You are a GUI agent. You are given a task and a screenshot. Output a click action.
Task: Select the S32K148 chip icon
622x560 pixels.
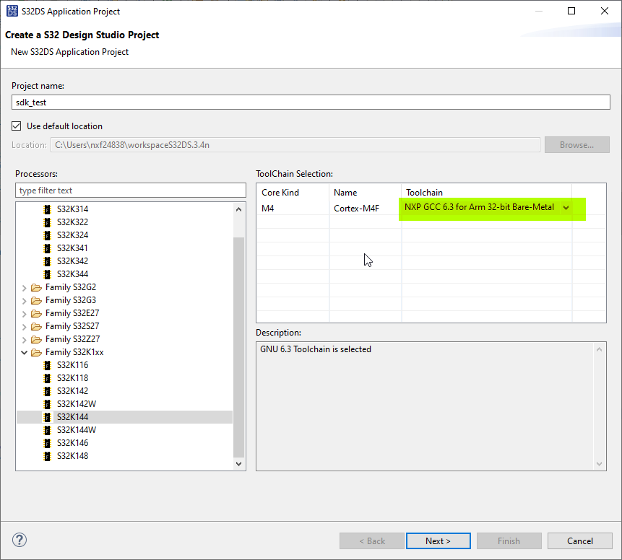point(48,455)
